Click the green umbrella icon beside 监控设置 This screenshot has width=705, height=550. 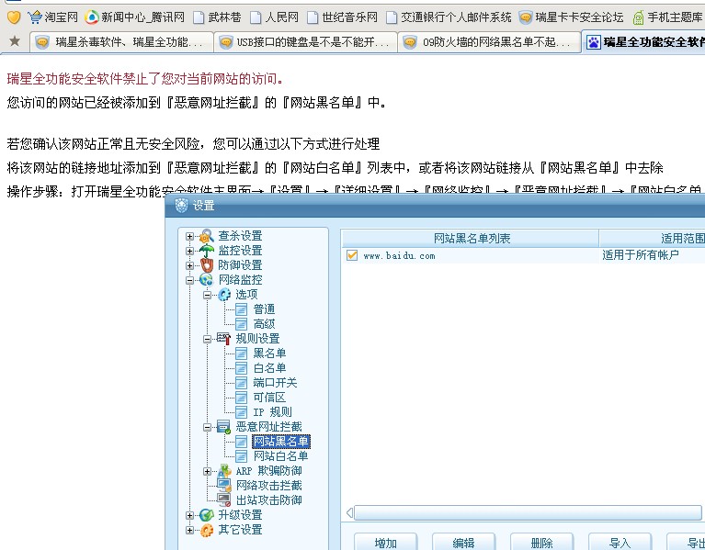coord(207,251)
